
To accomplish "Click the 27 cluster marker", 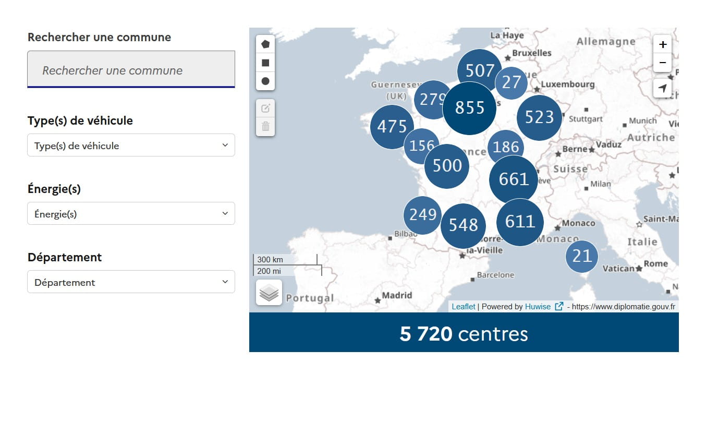I will [511, 83].
